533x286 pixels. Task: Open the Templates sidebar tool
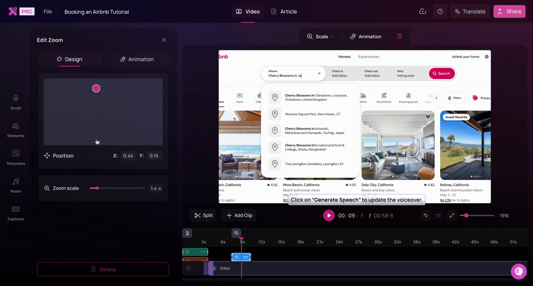(16, 157)
